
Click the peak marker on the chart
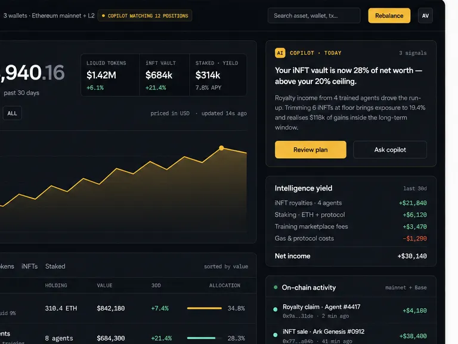pos(221,148)
